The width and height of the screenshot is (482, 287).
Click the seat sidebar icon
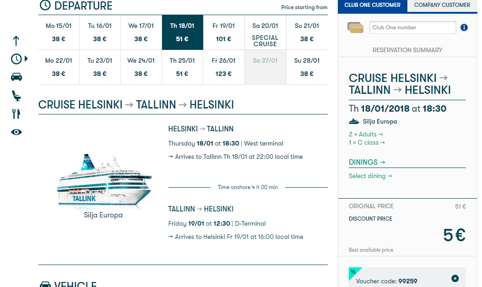[x=16, y=96]
